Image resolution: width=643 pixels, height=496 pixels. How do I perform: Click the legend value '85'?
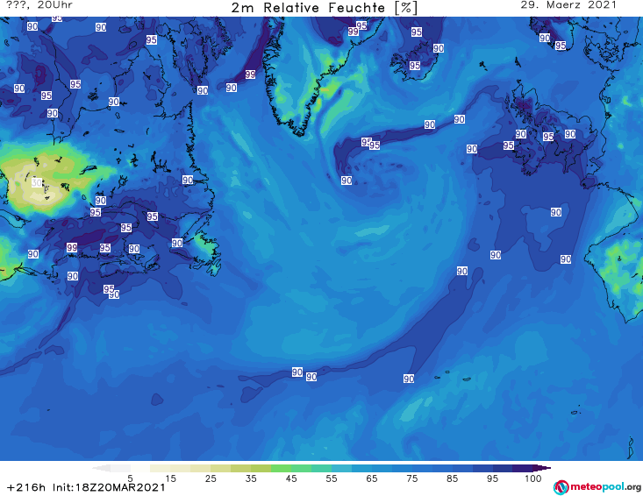click(x=453, y=478)
